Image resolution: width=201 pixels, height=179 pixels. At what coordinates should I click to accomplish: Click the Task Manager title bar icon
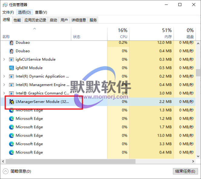coord(5,5)
